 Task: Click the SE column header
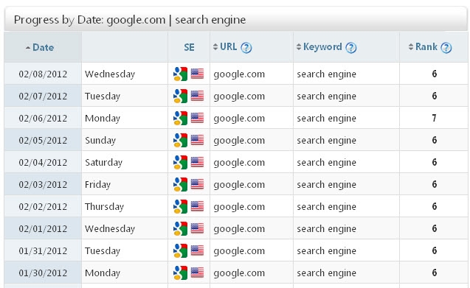coord(189,47)
